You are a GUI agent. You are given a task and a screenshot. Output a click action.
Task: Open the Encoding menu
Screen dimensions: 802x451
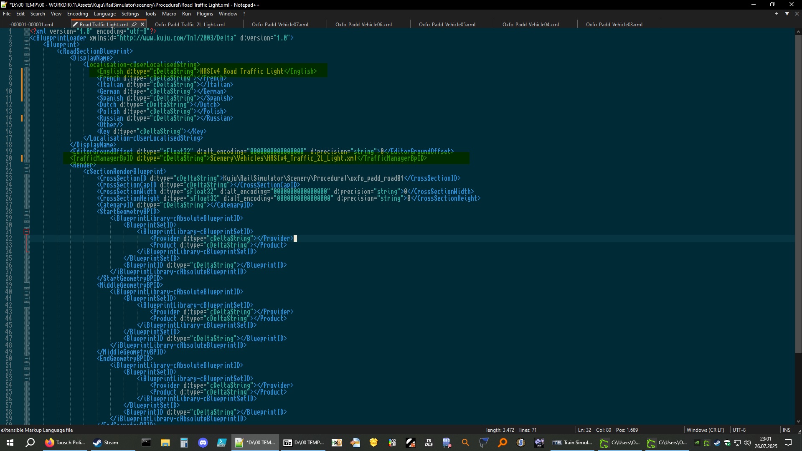tap(77, 14)
